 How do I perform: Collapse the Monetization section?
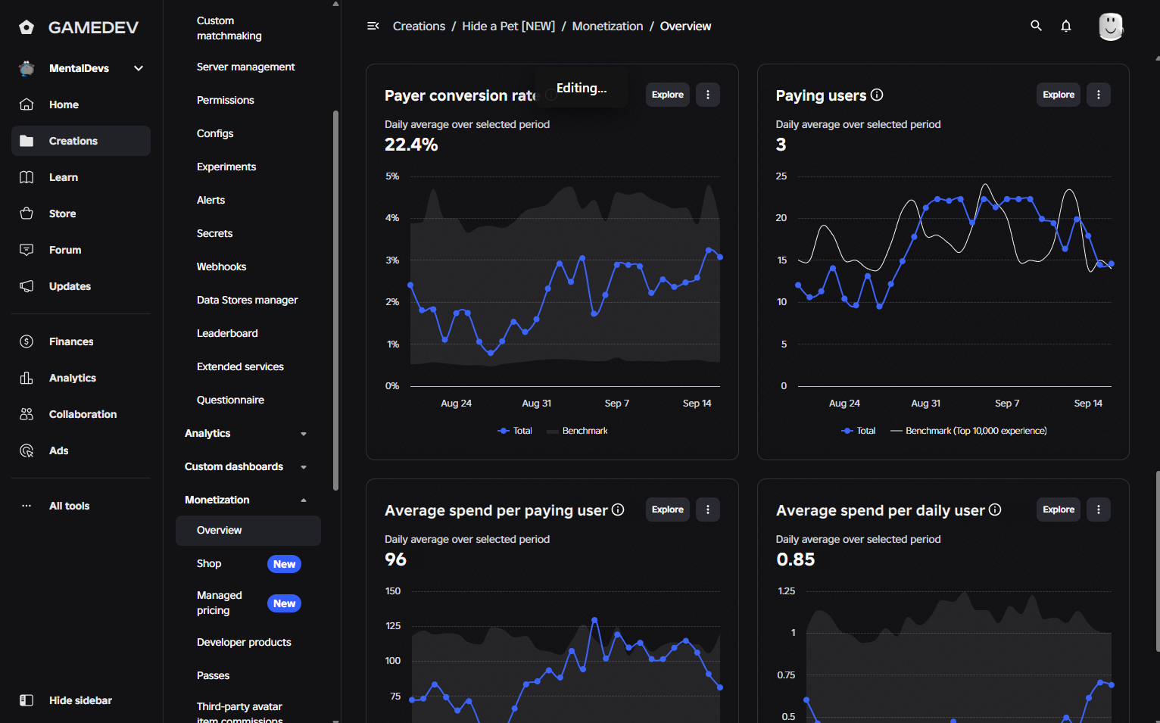point(304,500)
